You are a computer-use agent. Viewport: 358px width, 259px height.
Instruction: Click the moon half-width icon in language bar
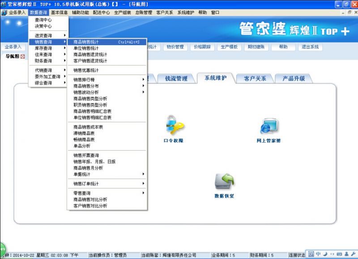(x=325, y=254)
